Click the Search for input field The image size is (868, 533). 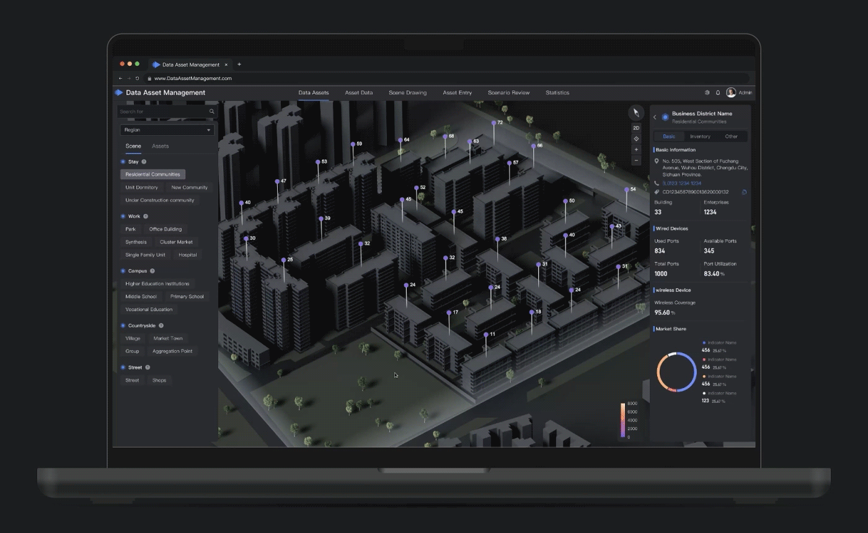167,112
